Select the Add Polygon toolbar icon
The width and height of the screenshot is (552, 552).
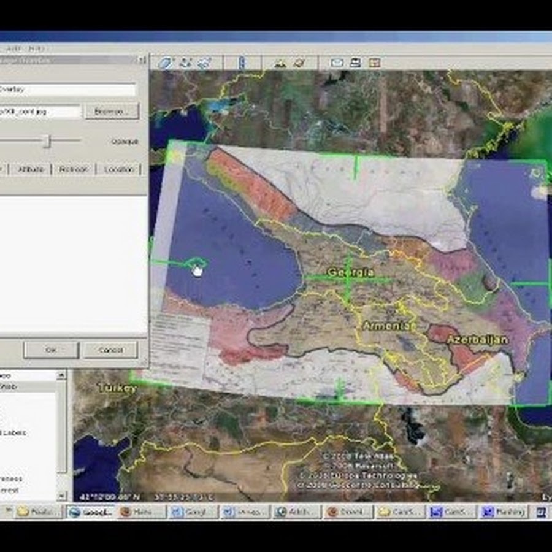coord(165,63)
